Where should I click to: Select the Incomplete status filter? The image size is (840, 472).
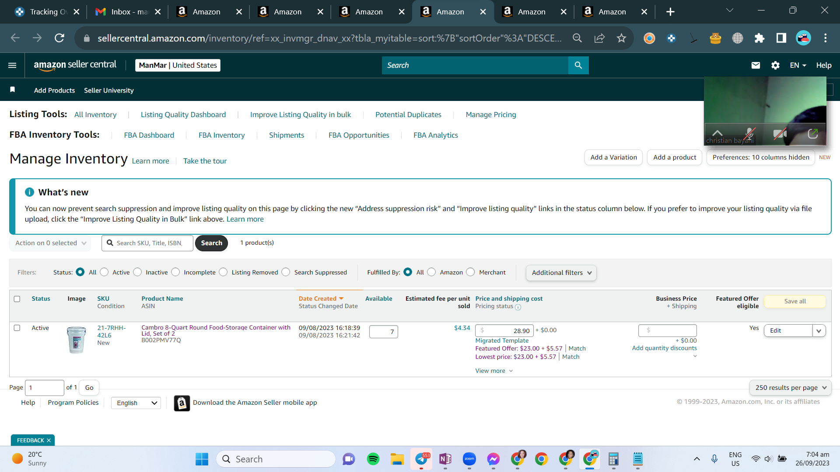(x=175, y=272)
